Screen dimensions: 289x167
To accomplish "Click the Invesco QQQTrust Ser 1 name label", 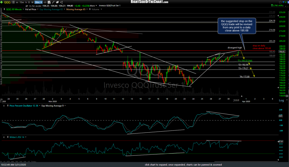I will (110, 6).
